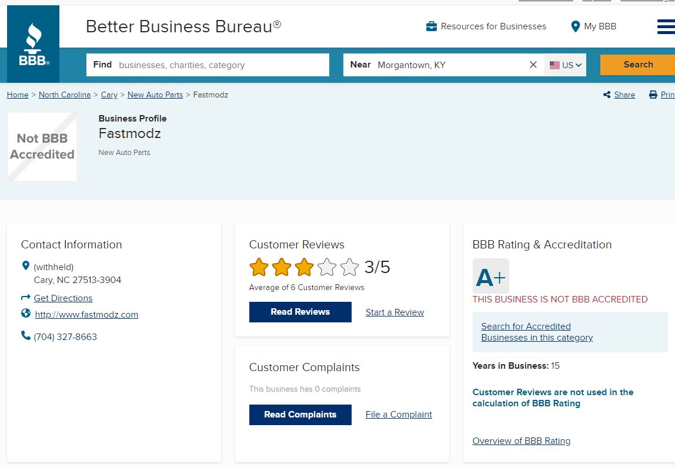Click the My BBB location pin icon
Image resolution: width=675 pixels, height=468 pixels.
(x=575, y=26)
